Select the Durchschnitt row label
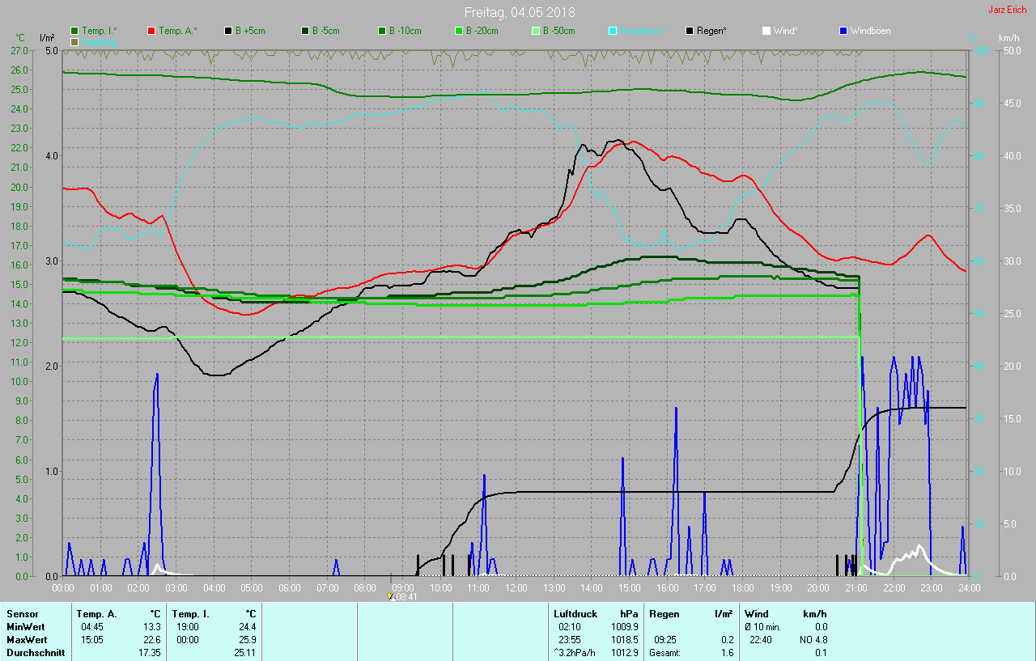Viewport: 1036px width, 661px height. [36, 653]
